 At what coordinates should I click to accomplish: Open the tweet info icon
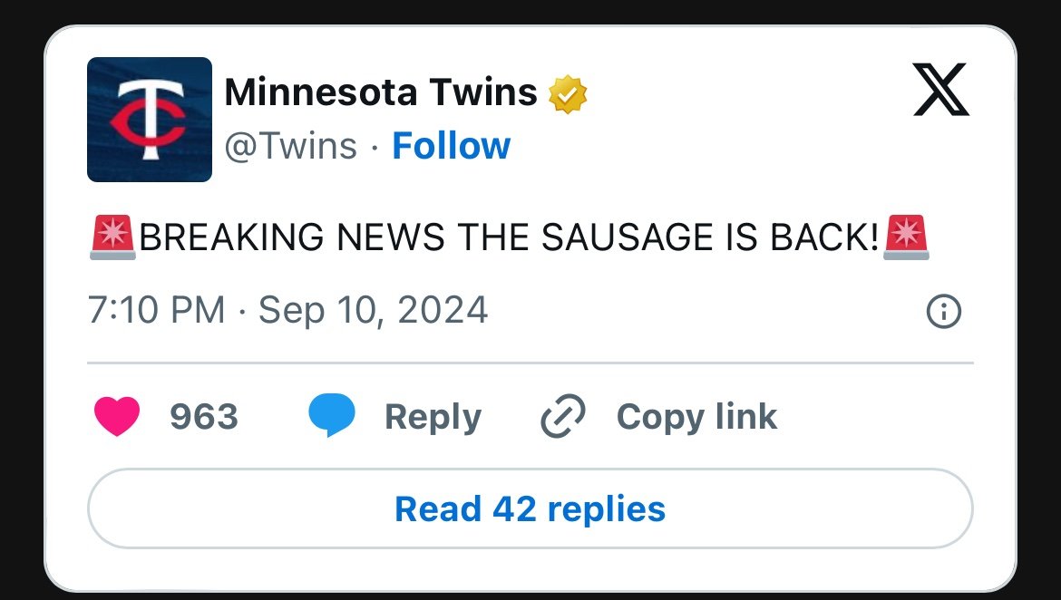pos(943,313)
